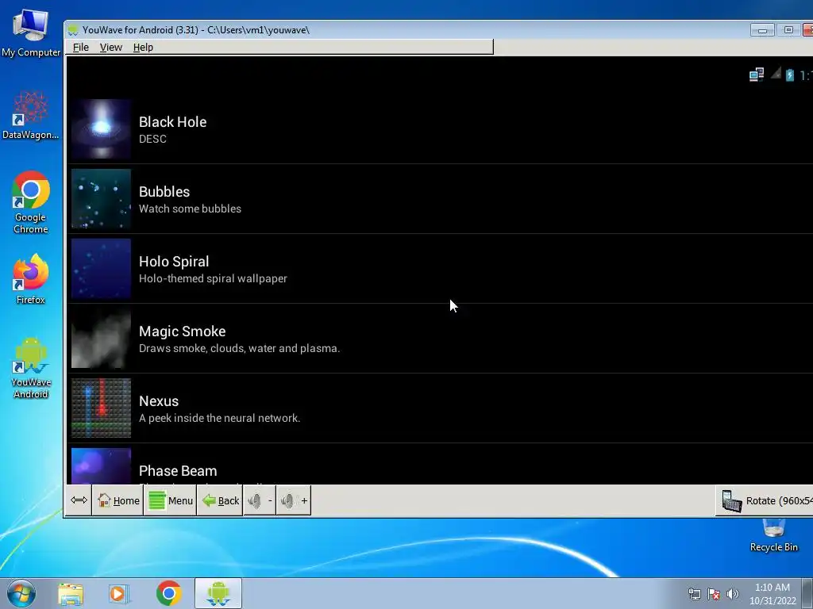The image size is (813, 609).
Task: Open Firefox desktop shortcut
Action: coord(31,279)
